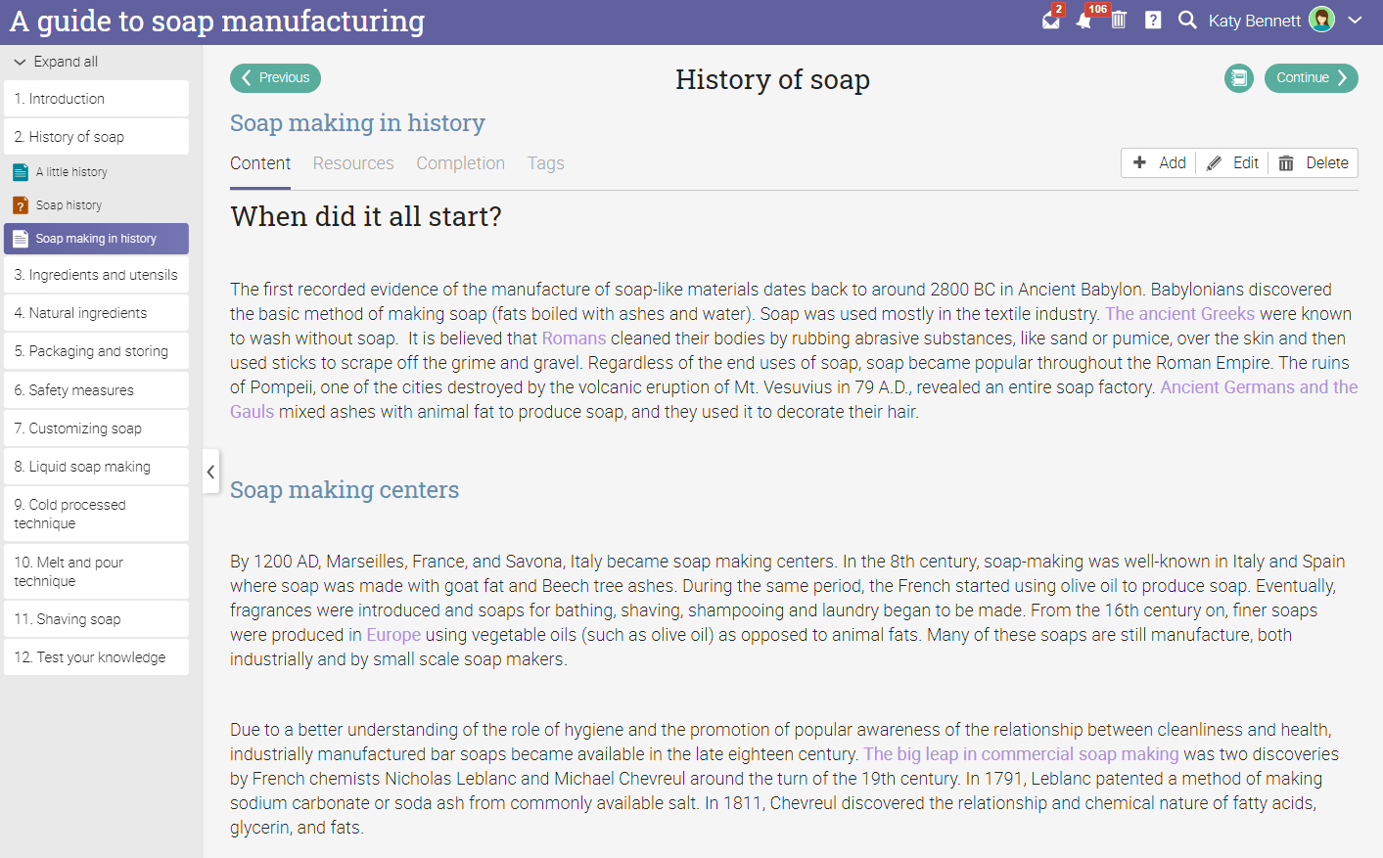Collapse the left sidebar with arrow handle

point(210,472)
